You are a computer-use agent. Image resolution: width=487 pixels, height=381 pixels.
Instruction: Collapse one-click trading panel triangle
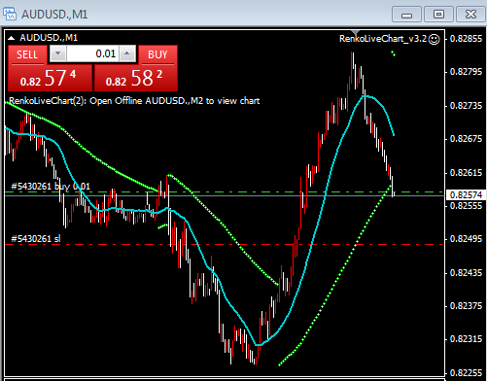(12, 38)
